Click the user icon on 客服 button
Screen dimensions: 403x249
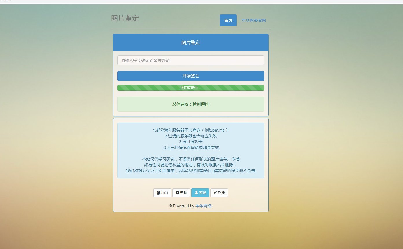196,193
